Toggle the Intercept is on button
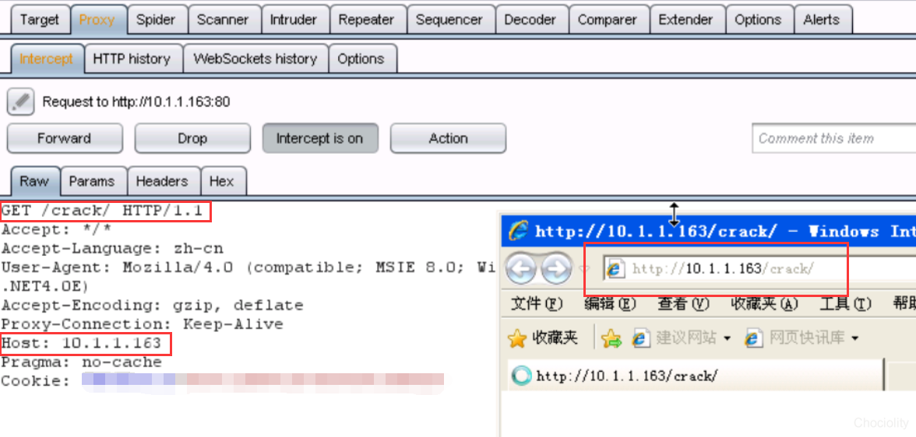Image resolution: width=916 pixels, height=437 pixels. point(320,138)
